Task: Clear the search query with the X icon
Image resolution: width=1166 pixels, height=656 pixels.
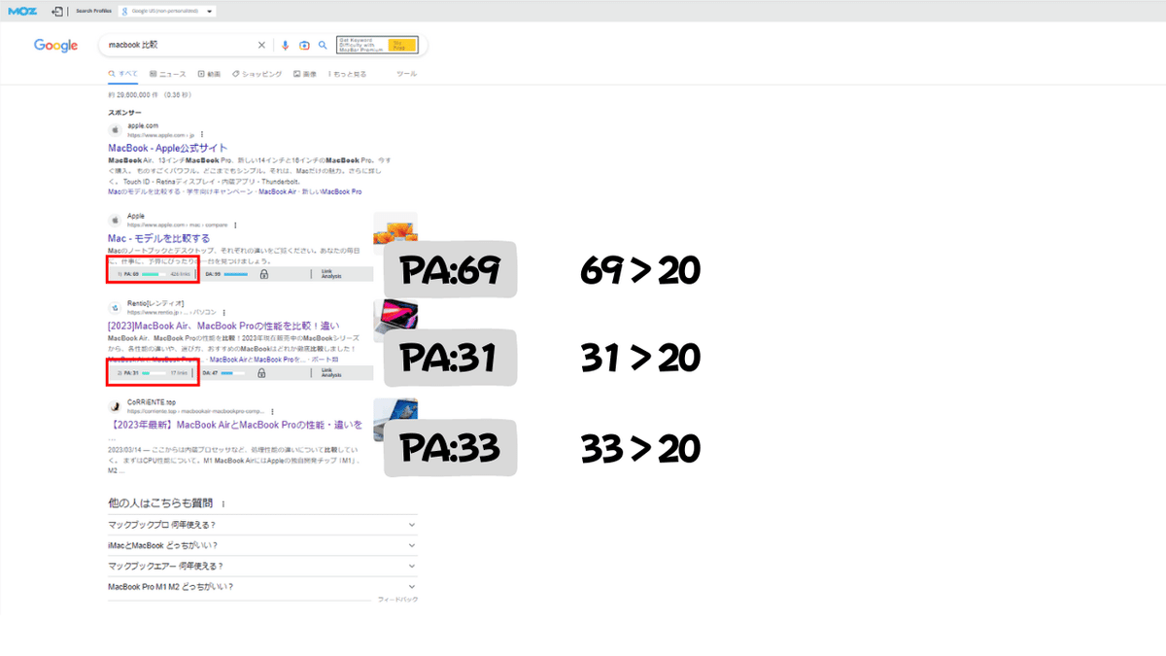Action: (x=260, y=45)
